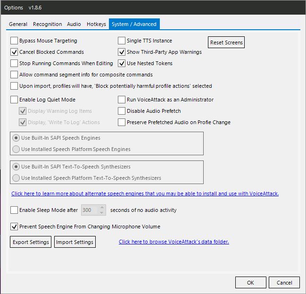Open the Recognition tab

tap(47, 24)
